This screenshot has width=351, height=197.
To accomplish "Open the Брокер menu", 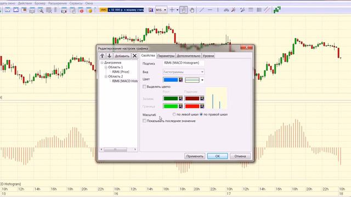I will 40,3.
